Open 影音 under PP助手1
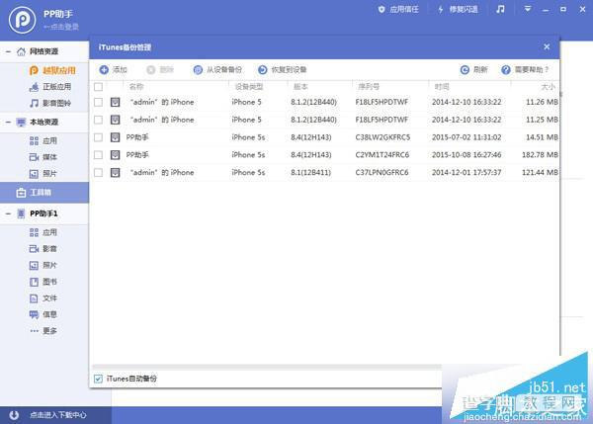The height and width of the screenshot is (424, 593). (43, 248)
